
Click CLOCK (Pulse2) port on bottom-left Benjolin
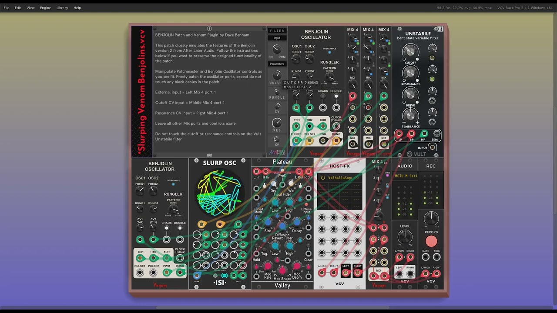180,258
